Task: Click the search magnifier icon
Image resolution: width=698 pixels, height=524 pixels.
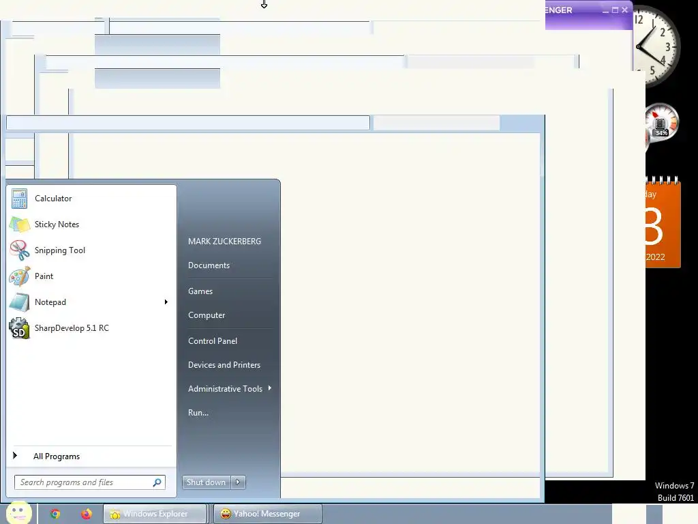Action: click(157, 482)
